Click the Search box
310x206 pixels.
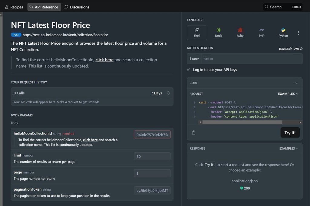(283, 7)
